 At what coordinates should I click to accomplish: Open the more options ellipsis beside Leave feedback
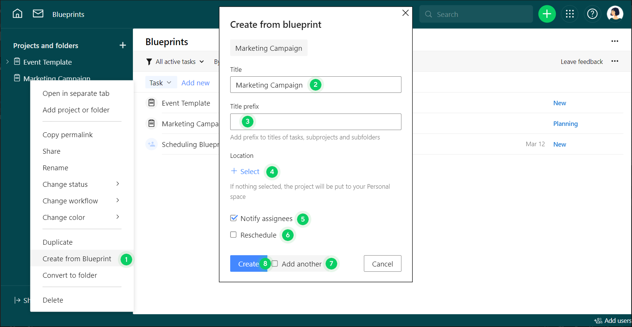615,61
